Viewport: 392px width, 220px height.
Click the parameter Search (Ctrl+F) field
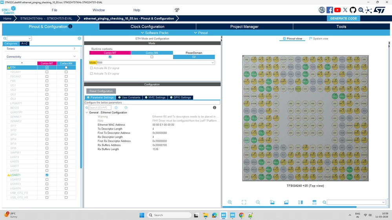click(x=100, y=108)
